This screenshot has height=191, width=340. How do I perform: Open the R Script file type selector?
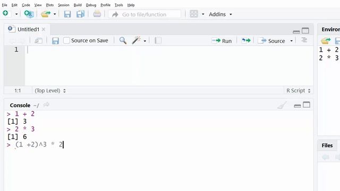pyautogui.click(x=299, y=91)
